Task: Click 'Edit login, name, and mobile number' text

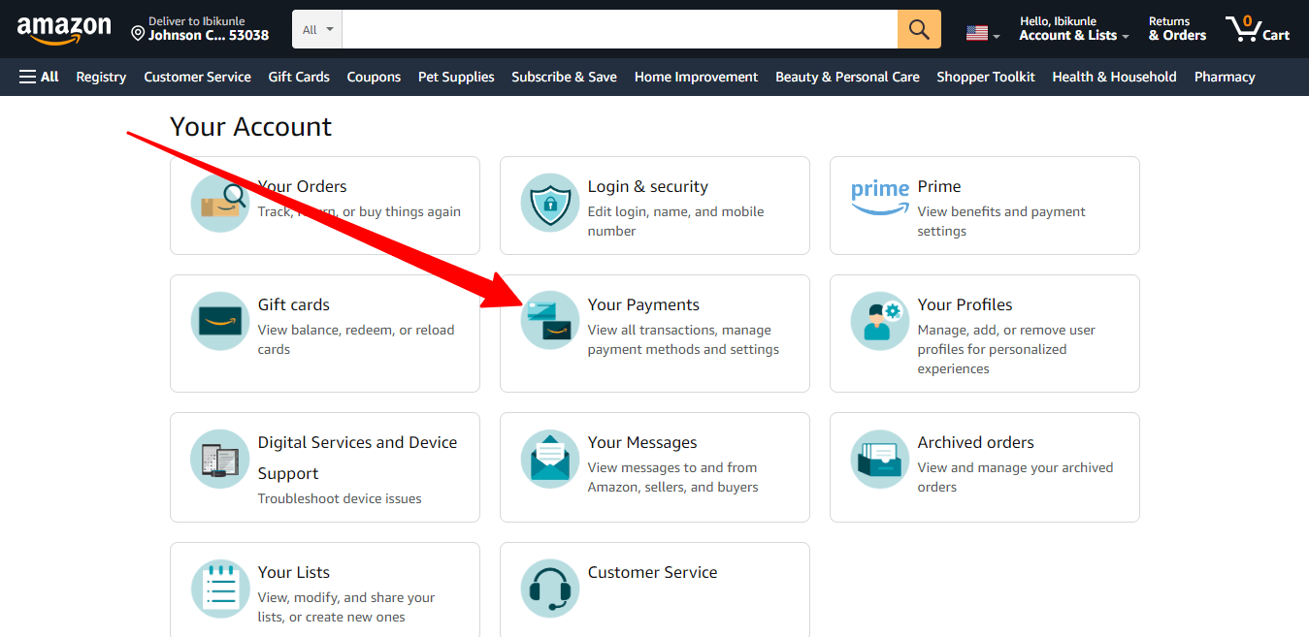Action: coord(675,221)
